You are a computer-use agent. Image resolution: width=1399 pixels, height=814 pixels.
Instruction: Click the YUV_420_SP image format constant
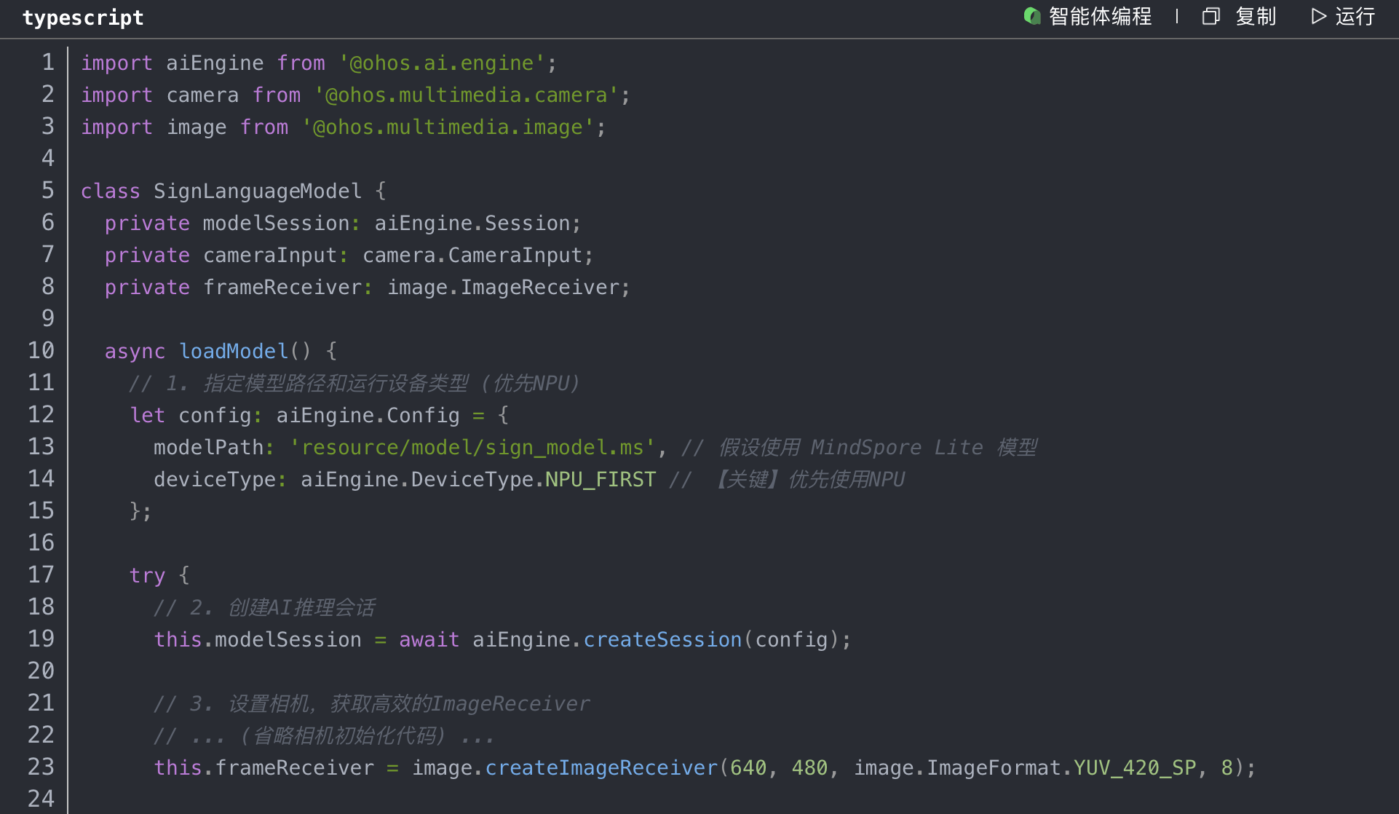[1135, 767]
